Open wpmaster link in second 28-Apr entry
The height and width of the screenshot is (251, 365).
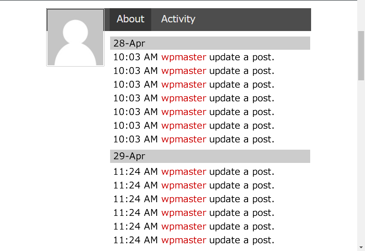pyautogui.click(x=184, y=71)
